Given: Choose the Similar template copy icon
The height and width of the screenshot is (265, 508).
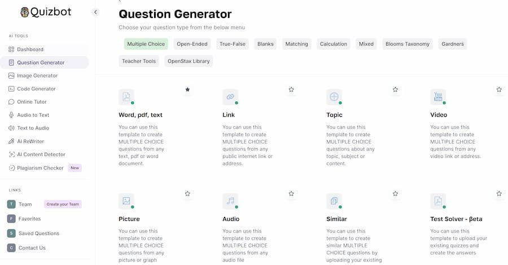Looking at the screenshot, I should [334, 201].
